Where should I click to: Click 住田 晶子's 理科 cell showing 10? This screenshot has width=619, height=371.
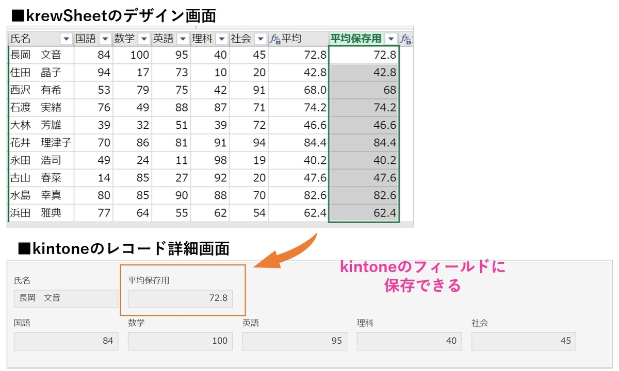click(210, 73)
